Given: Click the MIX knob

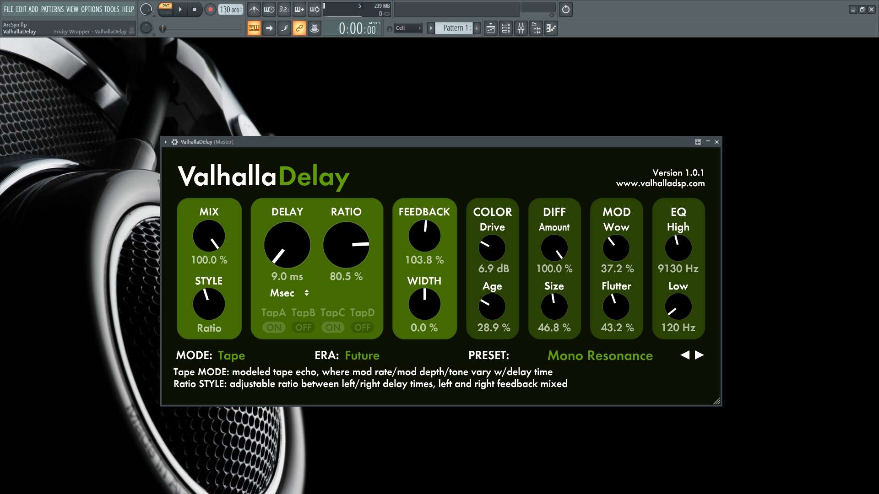Looking at the screenshot, I should (x=209, y=236).
